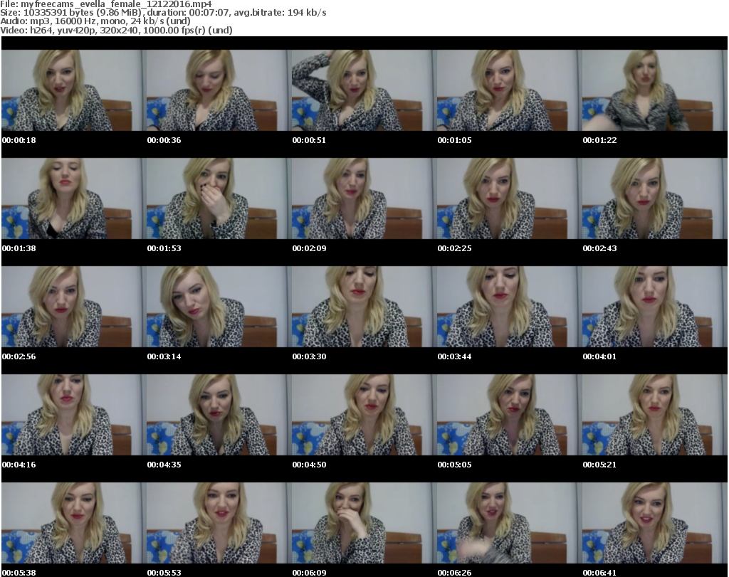Screen dimensions: 729x577
Task: Click the timestamp label 00:01:22
Action: tap(599, 140)
